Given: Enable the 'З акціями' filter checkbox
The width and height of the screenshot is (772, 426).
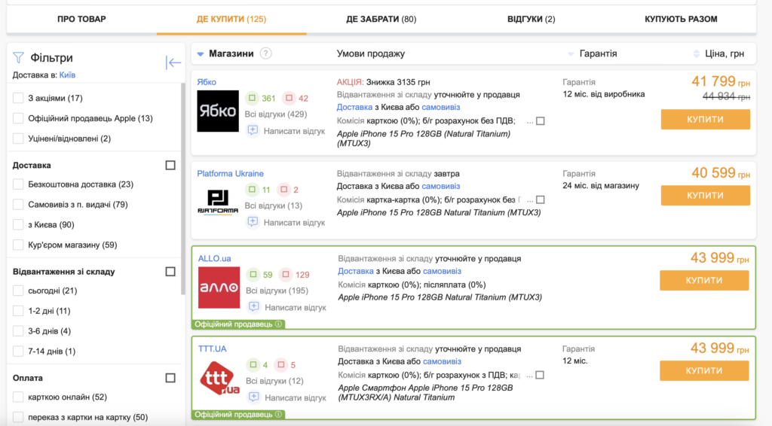Looking at the screenshot, I should 18,98.
